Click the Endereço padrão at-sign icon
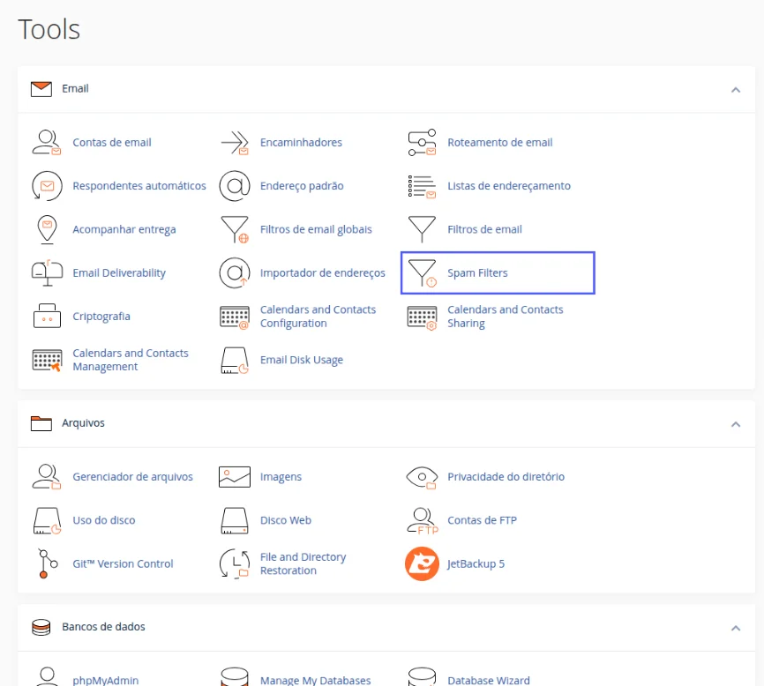Screen dimensions: 764x686 [x=235, y=186]
